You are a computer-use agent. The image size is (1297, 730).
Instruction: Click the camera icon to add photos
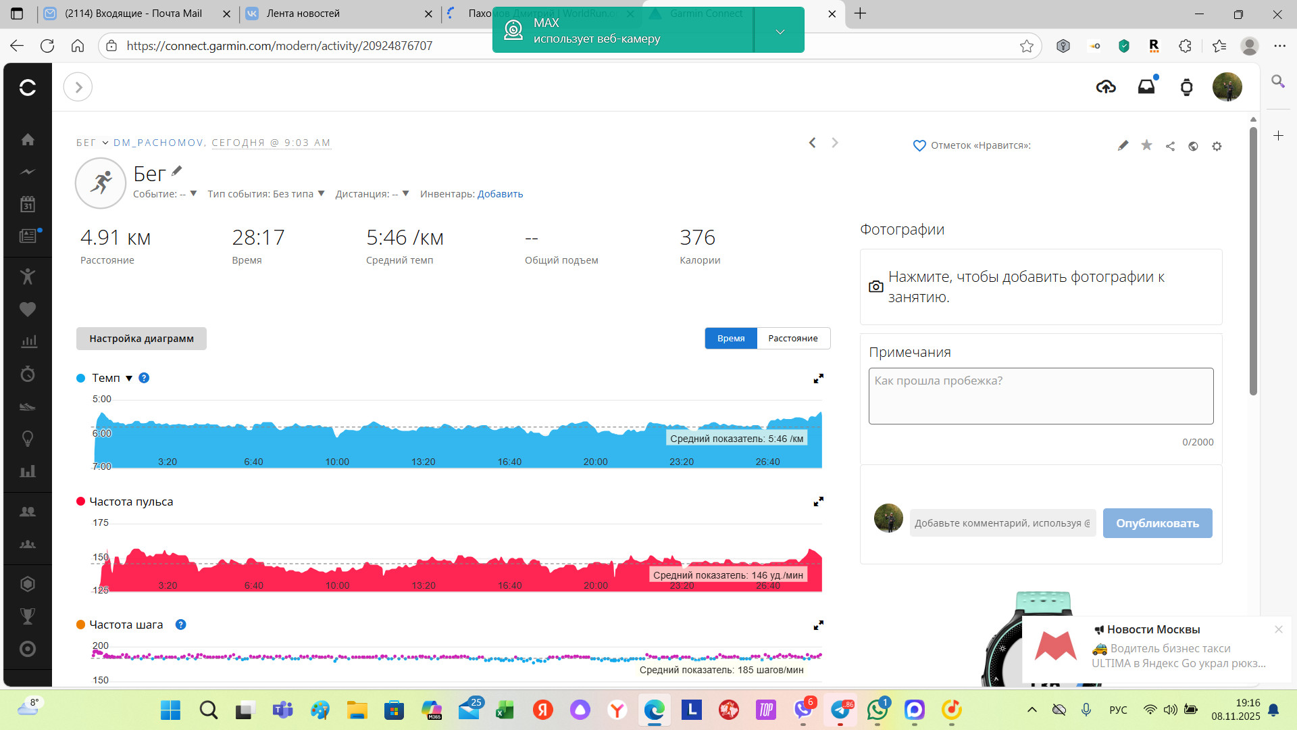click(x=875, y=287)
